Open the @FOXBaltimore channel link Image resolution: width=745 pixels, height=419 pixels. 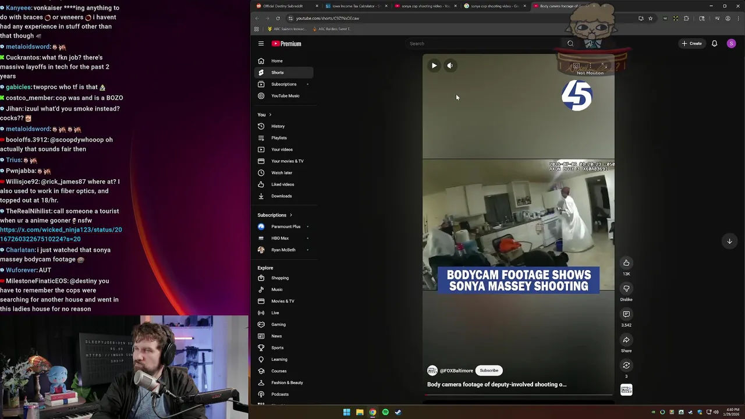click(x=456, y=371)
